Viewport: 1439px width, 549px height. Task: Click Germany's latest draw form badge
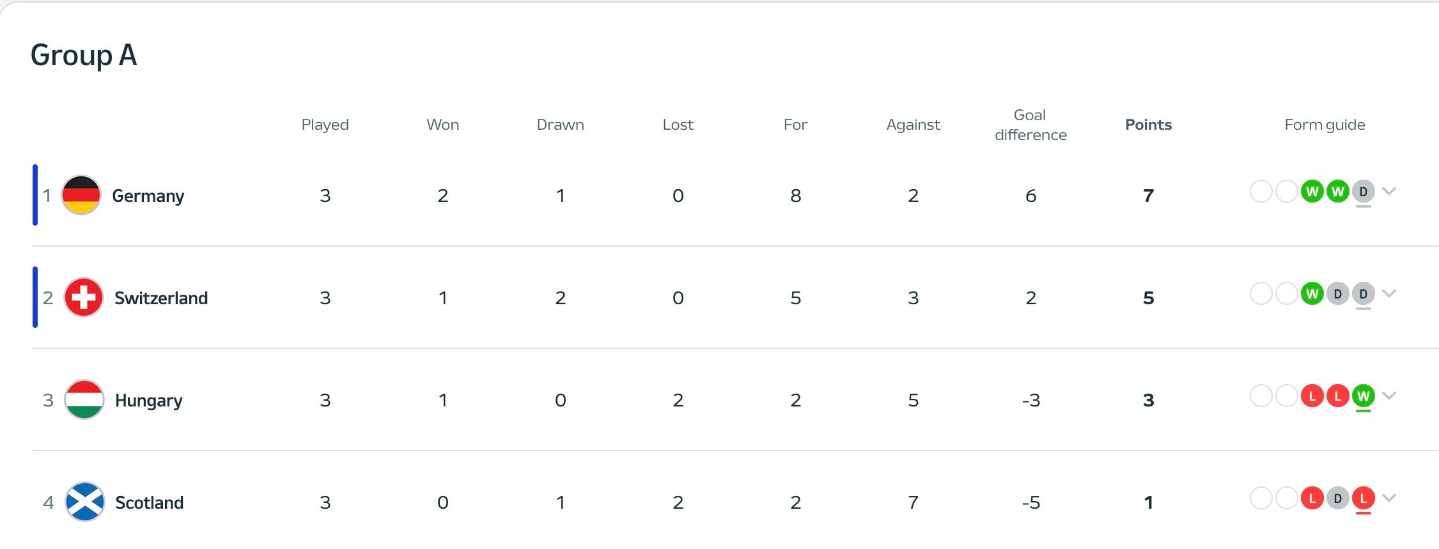(x=1363, y=192)
